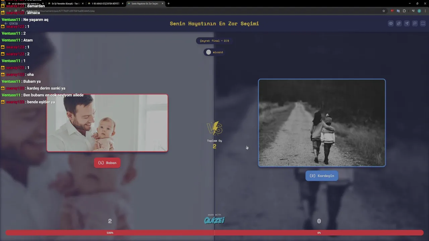Viewport: 429px width, 241px height.
Task: Click chat message 'Bubam ya'
Action: pyautogui.click(x=32, y=81)
